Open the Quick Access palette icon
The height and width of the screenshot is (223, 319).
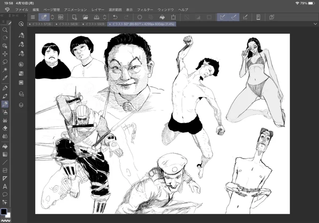pyautogui.click(x=21, y=24)
